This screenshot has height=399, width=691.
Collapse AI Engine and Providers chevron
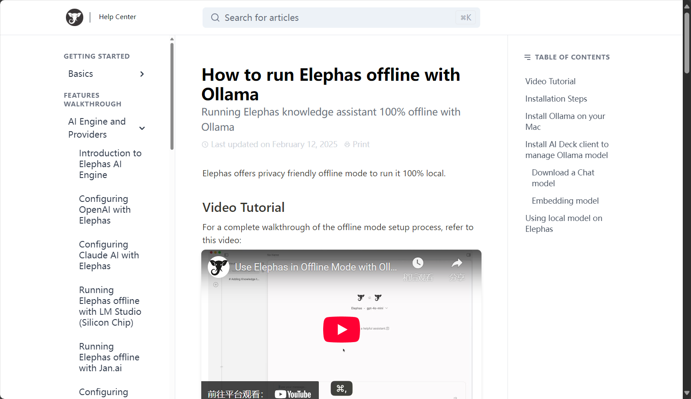142,128
